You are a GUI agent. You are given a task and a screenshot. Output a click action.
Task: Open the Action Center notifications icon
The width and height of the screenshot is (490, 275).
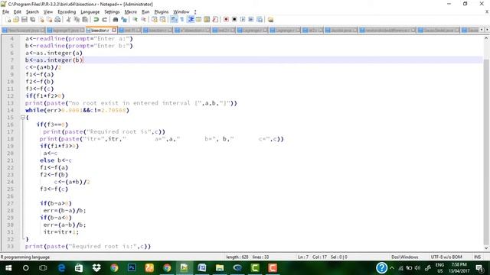[479, 268]
